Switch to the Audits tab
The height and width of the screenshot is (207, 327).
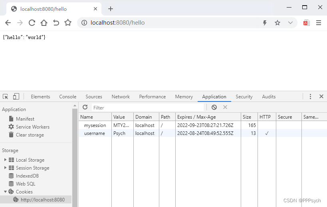269,97
